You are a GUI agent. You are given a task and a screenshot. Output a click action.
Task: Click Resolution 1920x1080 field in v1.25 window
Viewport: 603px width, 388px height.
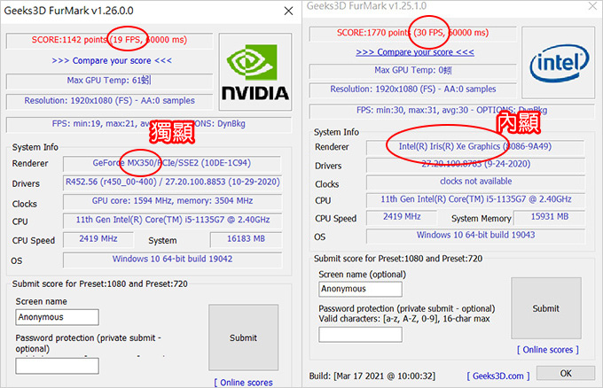click(x=413, y=89)
